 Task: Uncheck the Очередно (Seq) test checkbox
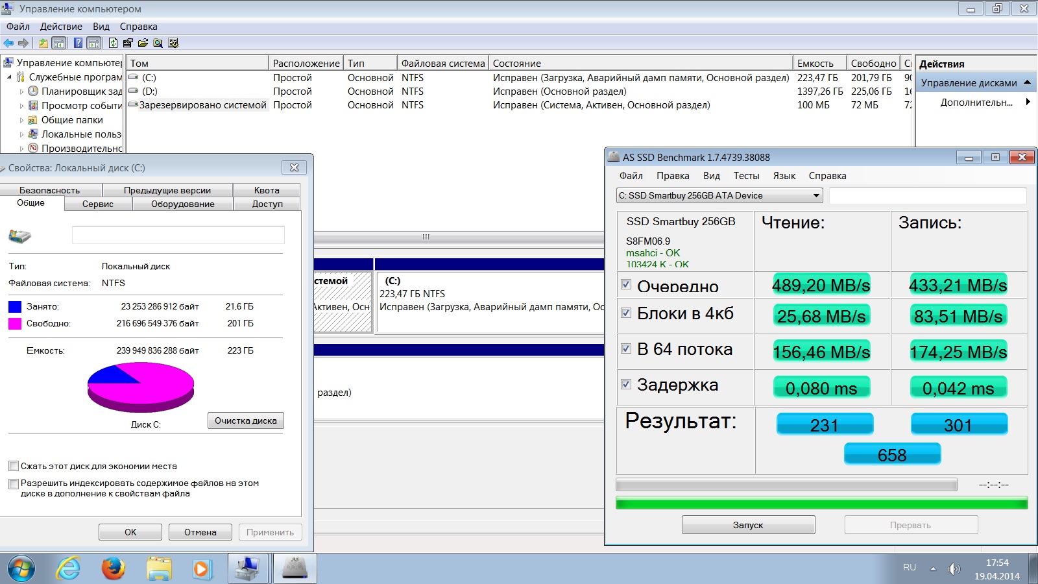(x=626, y=284)
